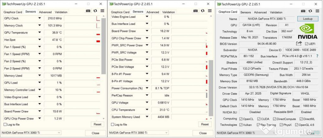Open Hot Spot sensor dropdown arrow
The height and width of the screenshot is (138, 323).
tap(39, 40)
